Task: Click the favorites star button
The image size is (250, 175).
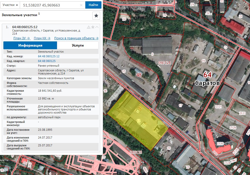Action: [x=96, y=16]
